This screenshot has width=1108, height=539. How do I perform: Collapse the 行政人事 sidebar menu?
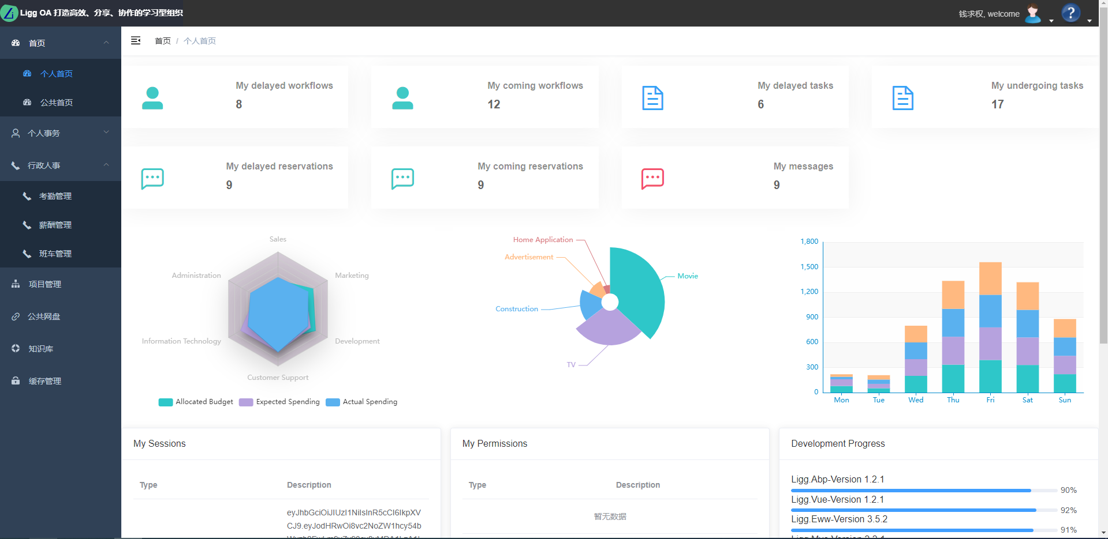point(61,165)
